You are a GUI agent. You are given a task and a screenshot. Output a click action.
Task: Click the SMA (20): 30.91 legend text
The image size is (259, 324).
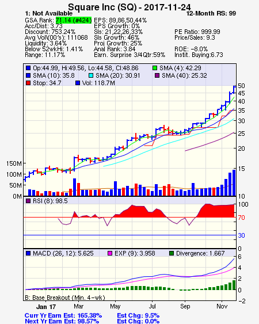click(118, 75)
